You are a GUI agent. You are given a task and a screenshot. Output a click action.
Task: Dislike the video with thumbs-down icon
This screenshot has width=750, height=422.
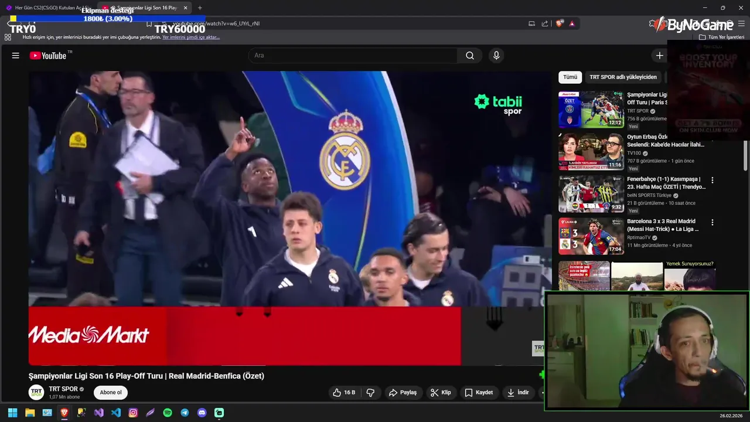coord(370,393)
